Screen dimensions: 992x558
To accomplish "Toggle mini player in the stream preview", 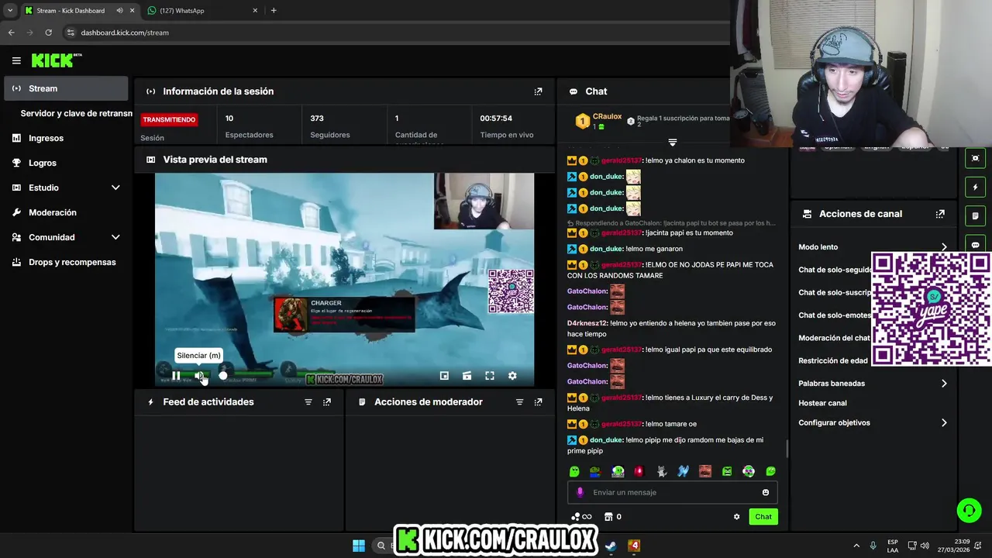I will tap(444, 376).
